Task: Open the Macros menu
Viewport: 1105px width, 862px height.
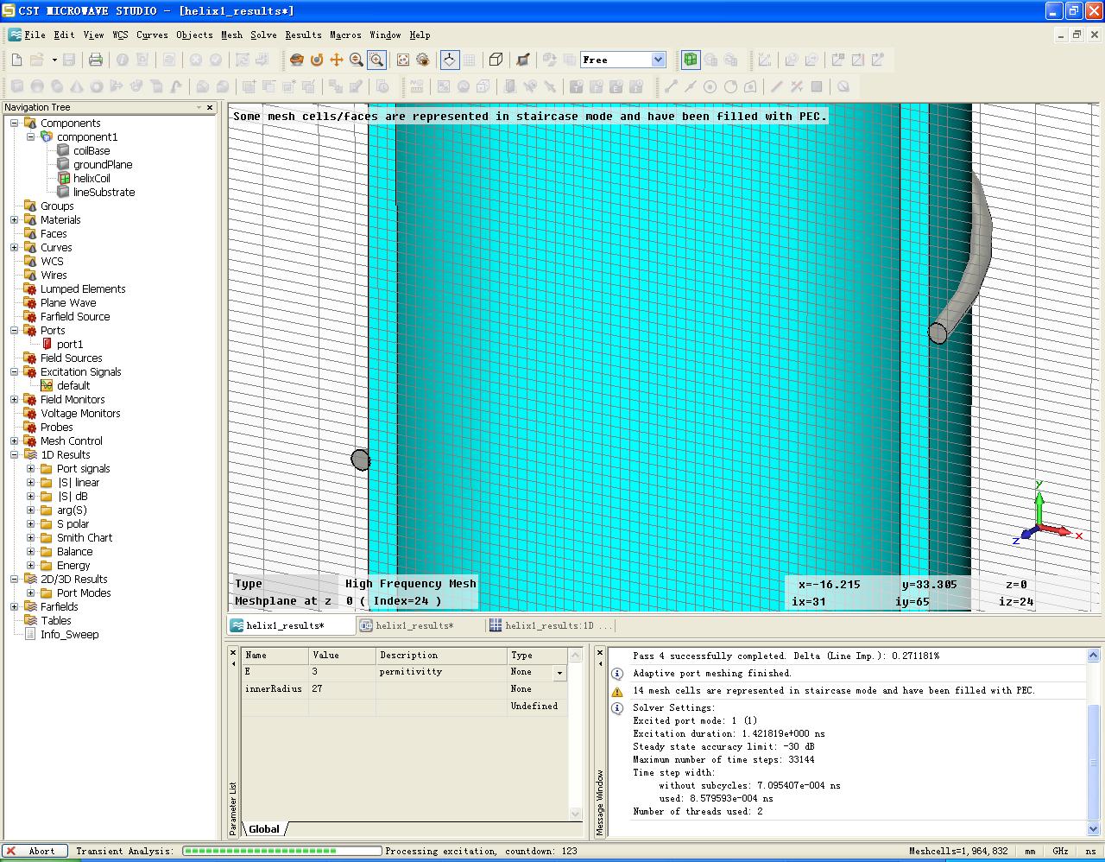Action: 345,35
